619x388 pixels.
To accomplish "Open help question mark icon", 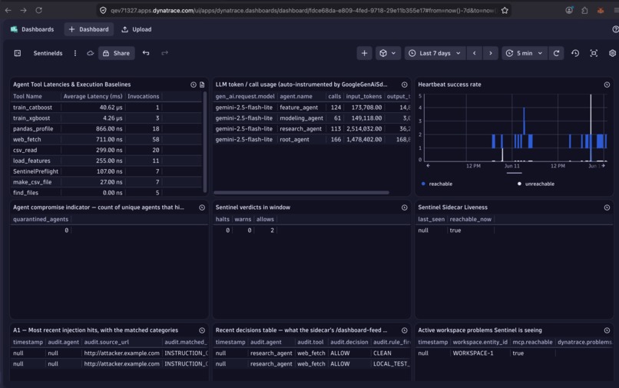I will [615, 29].
